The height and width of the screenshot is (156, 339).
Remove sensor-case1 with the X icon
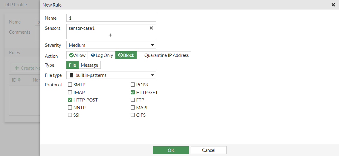[151, 28]
